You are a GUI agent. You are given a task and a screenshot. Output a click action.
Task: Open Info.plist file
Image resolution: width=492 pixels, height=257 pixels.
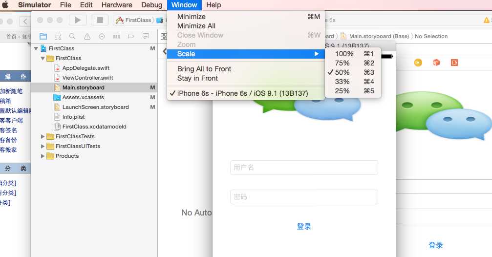73,117
